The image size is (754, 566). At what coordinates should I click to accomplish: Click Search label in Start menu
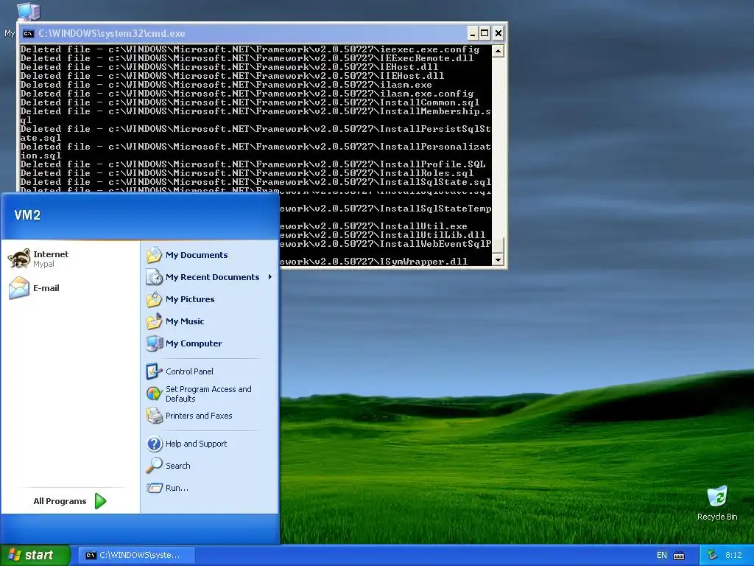(x=178, y=466)
